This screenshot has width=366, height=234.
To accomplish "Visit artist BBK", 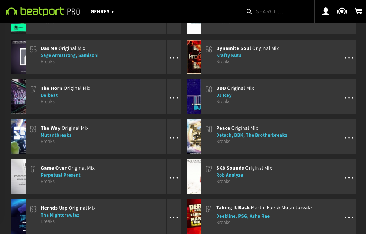I will click(239, 135).
